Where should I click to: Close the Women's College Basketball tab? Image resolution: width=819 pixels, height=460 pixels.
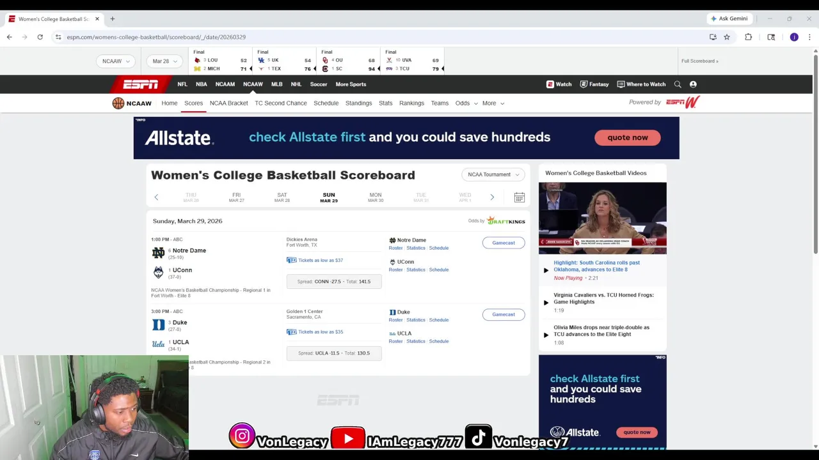pyautogui.click(x=97, y=19)
